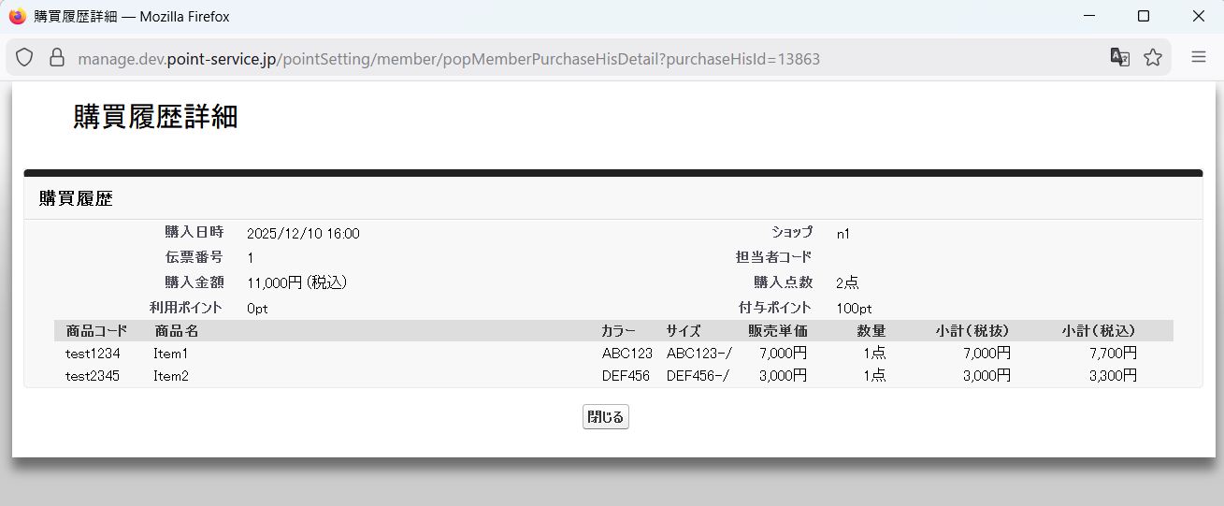Minimize the Firefox window
The height and width of the screenshot is (506, 1224).
tap(1088, 17)
